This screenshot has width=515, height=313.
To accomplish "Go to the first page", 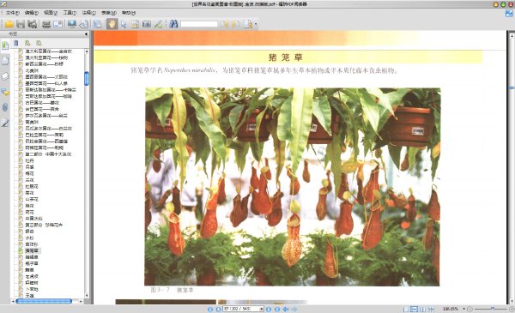I will coord(210,309).
